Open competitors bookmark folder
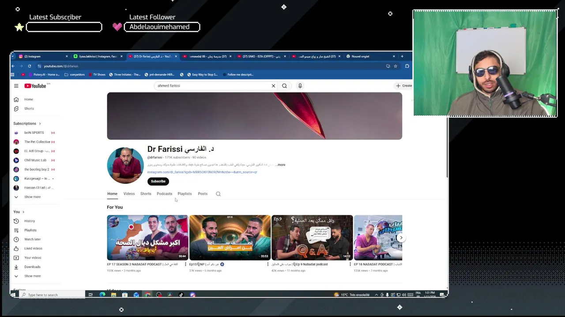Screen dimensions: 565x317 (74, 74)
